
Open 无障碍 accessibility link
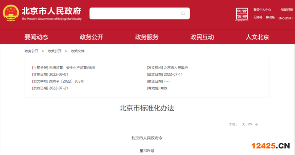[x=258, y=17]
